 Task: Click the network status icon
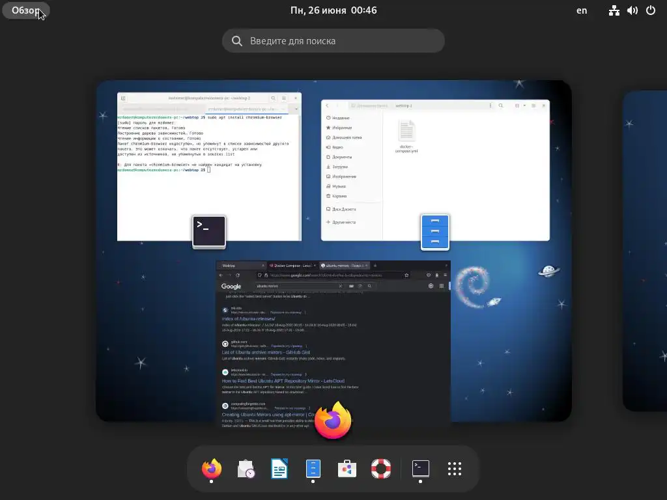point(614,10)
